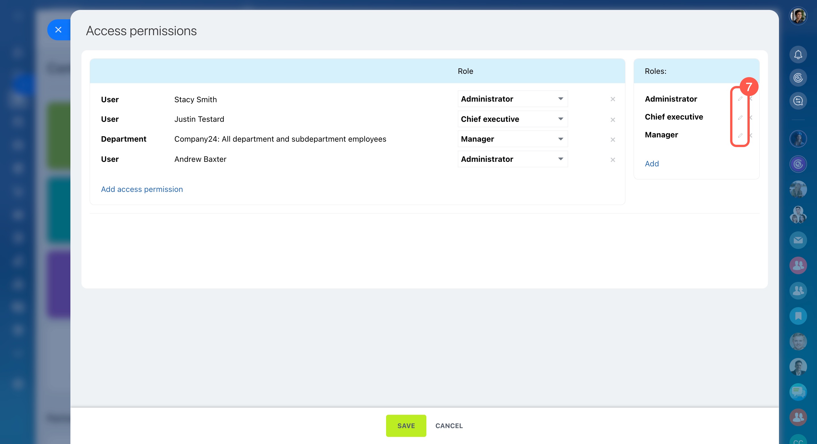Edit the Administrator role with pencil icon

click(740, 99)
